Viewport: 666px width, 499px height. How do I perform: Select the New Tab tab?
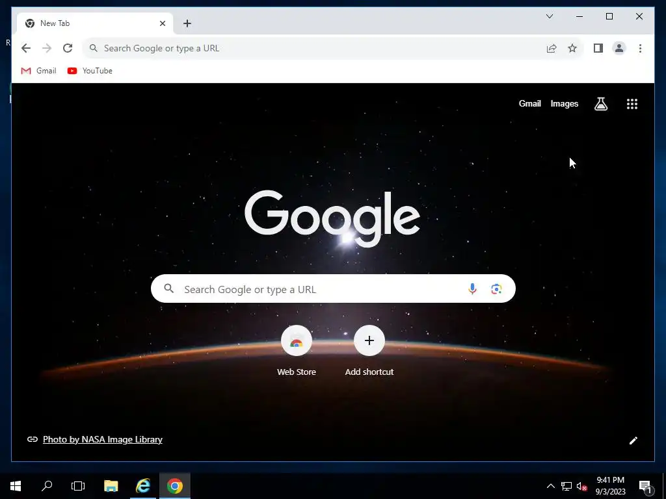(95, 23)
